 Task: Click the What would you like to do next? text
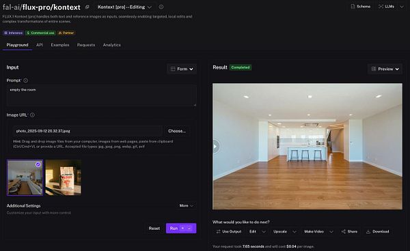pos(241,222)
